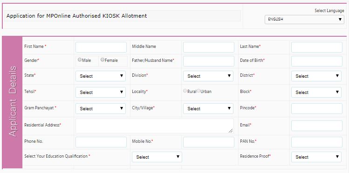Click the 'Gram Panchayat' label
Screen dimensions: 349x173
(x=39, y=108)
